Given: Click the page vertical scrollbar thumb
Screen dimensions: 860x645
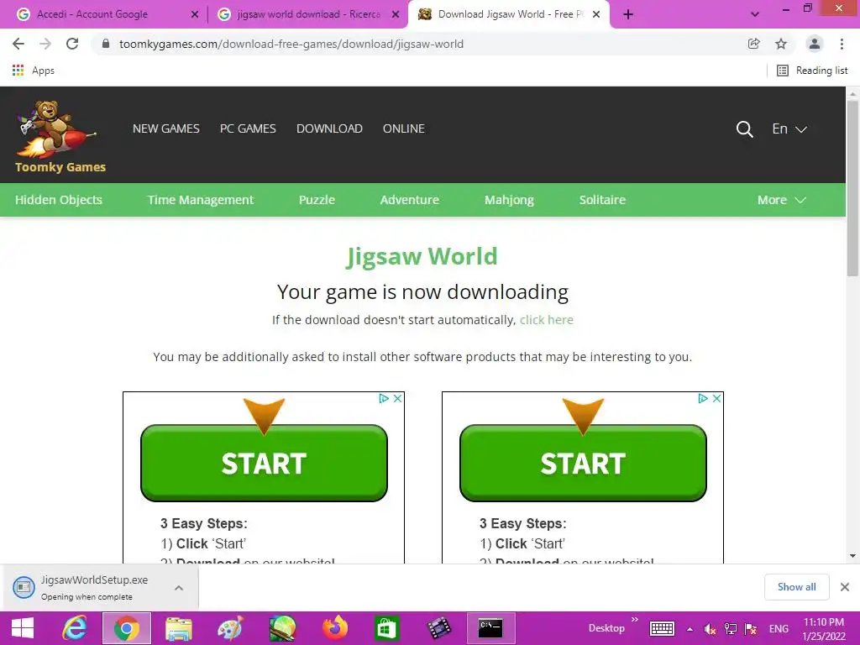Looking at the screenshot, I should pos(852,188).
